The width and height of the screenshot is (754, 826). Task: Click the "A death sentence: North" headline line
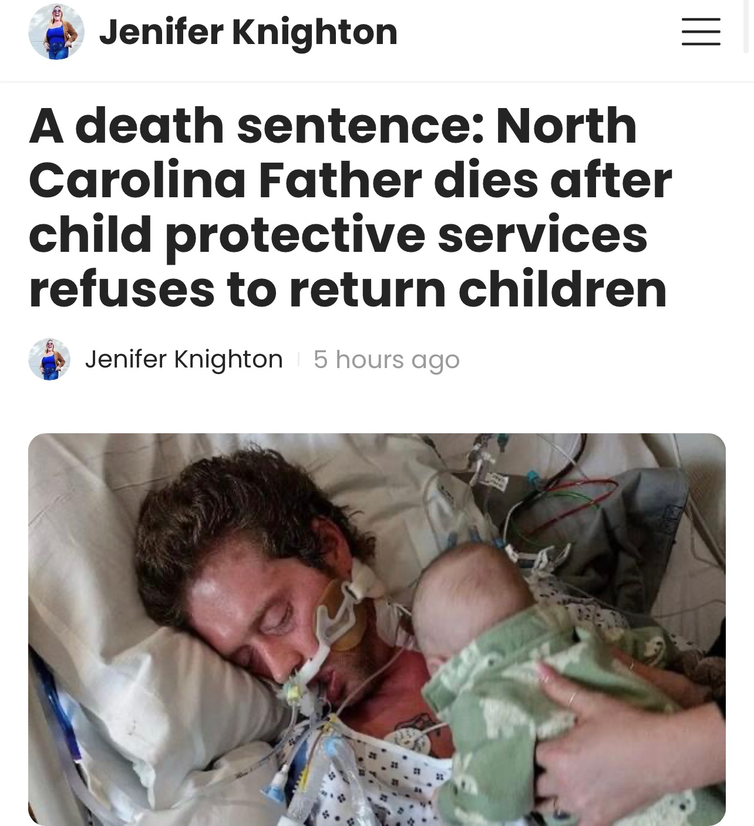[333, 125]
